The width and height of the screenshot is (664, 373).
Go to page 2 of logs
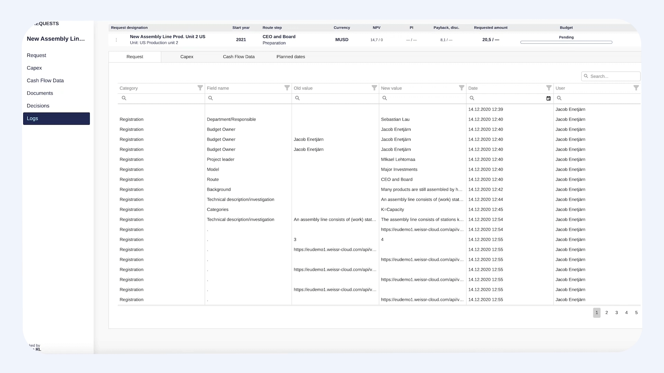pyautogui.click(x=607, y=313)
